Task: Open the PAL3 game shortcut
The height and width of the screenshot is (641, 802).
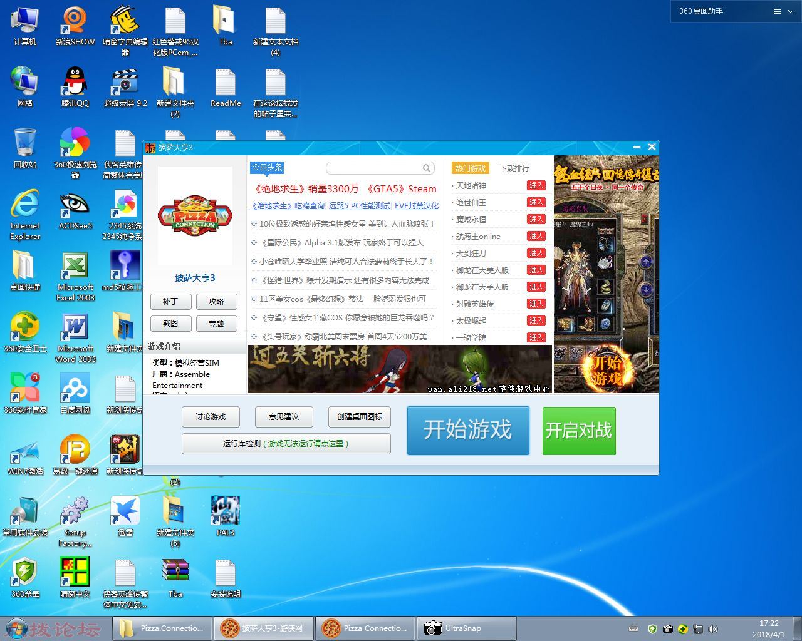Action: 225,516
